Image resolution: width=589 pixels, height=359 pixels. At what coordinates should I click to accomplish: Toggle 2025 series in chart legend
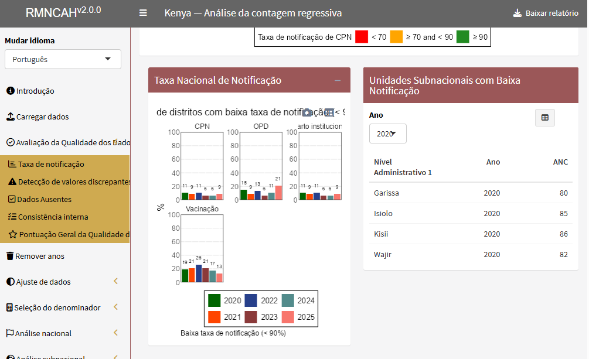click(x=298, y=317)
